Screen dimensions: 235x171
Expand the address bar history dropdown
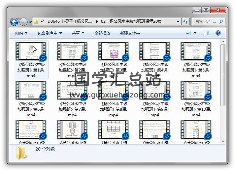click(178, 22)
